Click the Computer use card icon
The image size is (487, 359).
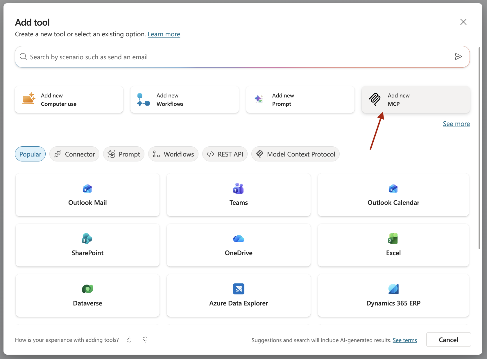pyautogui.click(x=29, y=98)
